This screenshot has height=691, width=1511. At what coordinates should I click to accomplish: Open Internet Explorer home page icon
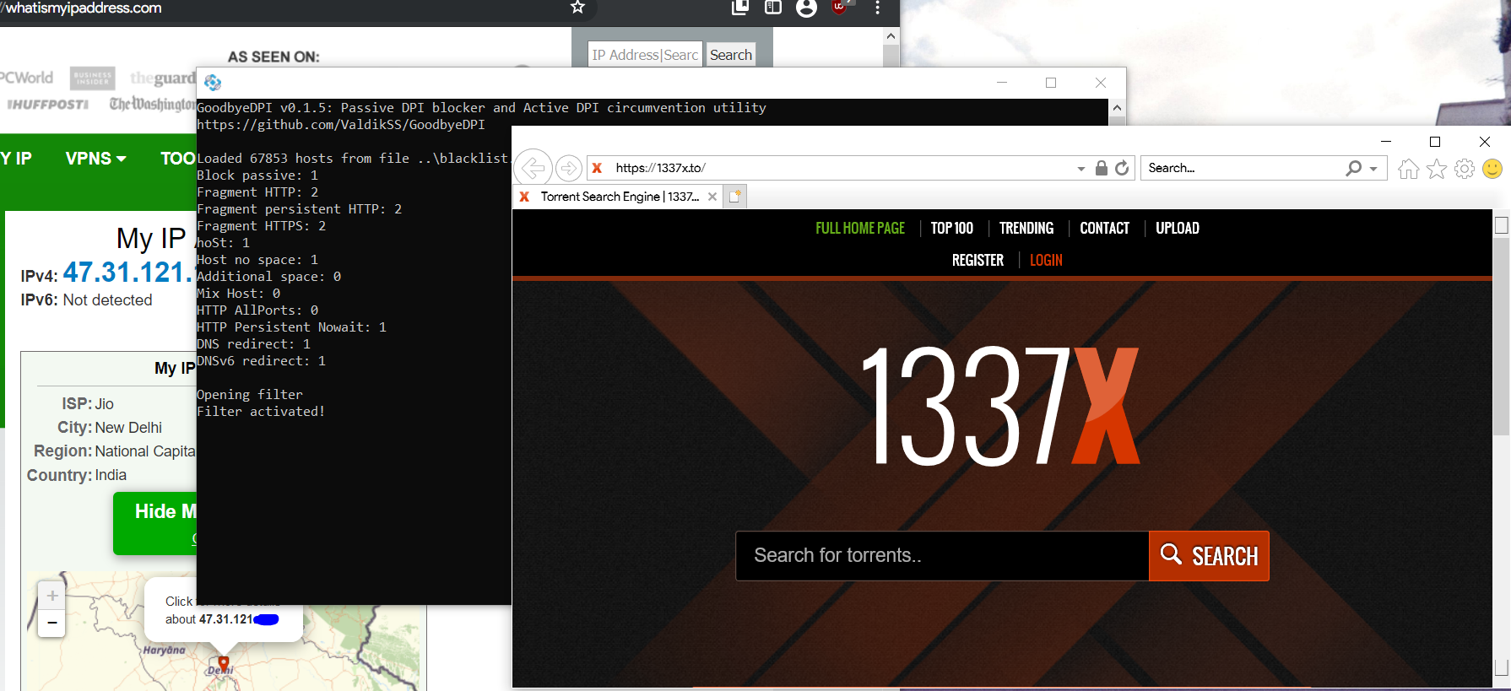point(1408,169)
